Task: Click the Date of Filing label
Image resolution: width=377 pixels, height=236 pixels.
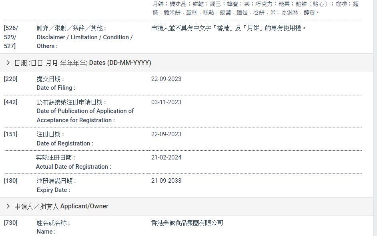Action: click(x=56, y=83)
